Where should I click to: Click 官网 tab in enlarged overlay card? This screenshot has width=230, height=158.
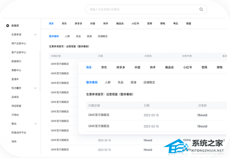[x=205, y=67]
